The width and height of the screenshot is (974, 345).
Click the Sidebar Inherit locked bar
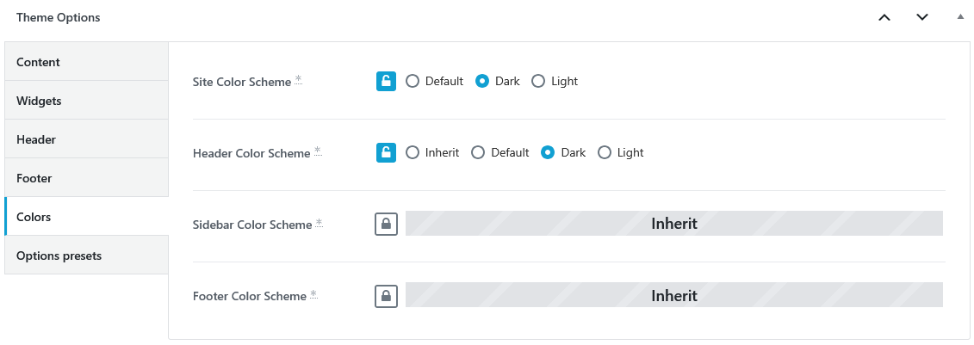[x=674, y=224]
